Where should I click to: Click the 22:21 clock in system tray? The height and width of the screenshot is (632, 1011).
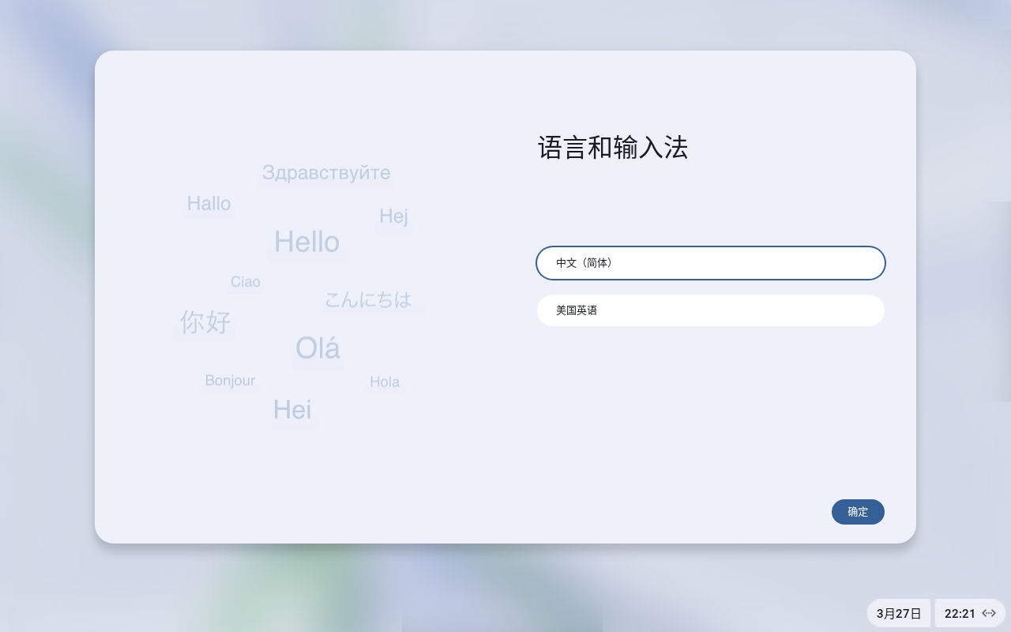point(960,613)
